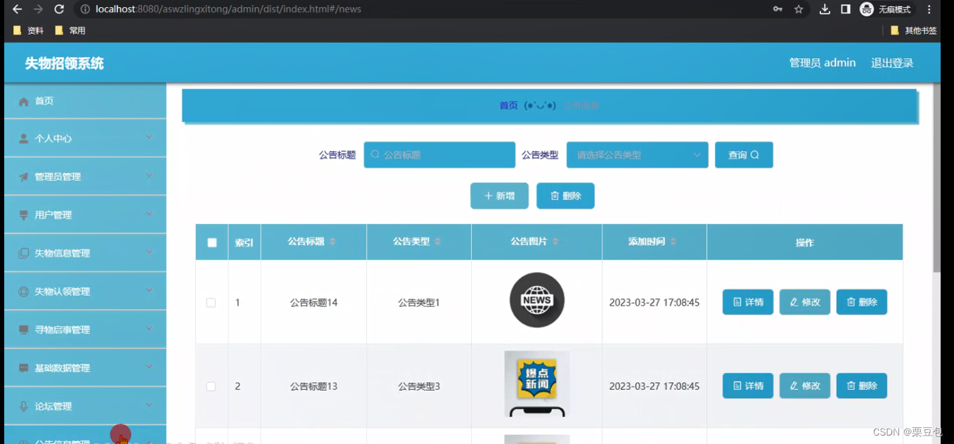Click the 失物信息管理 document icon
The width and height of the screenshot is (954, 444).
[24, 252]
